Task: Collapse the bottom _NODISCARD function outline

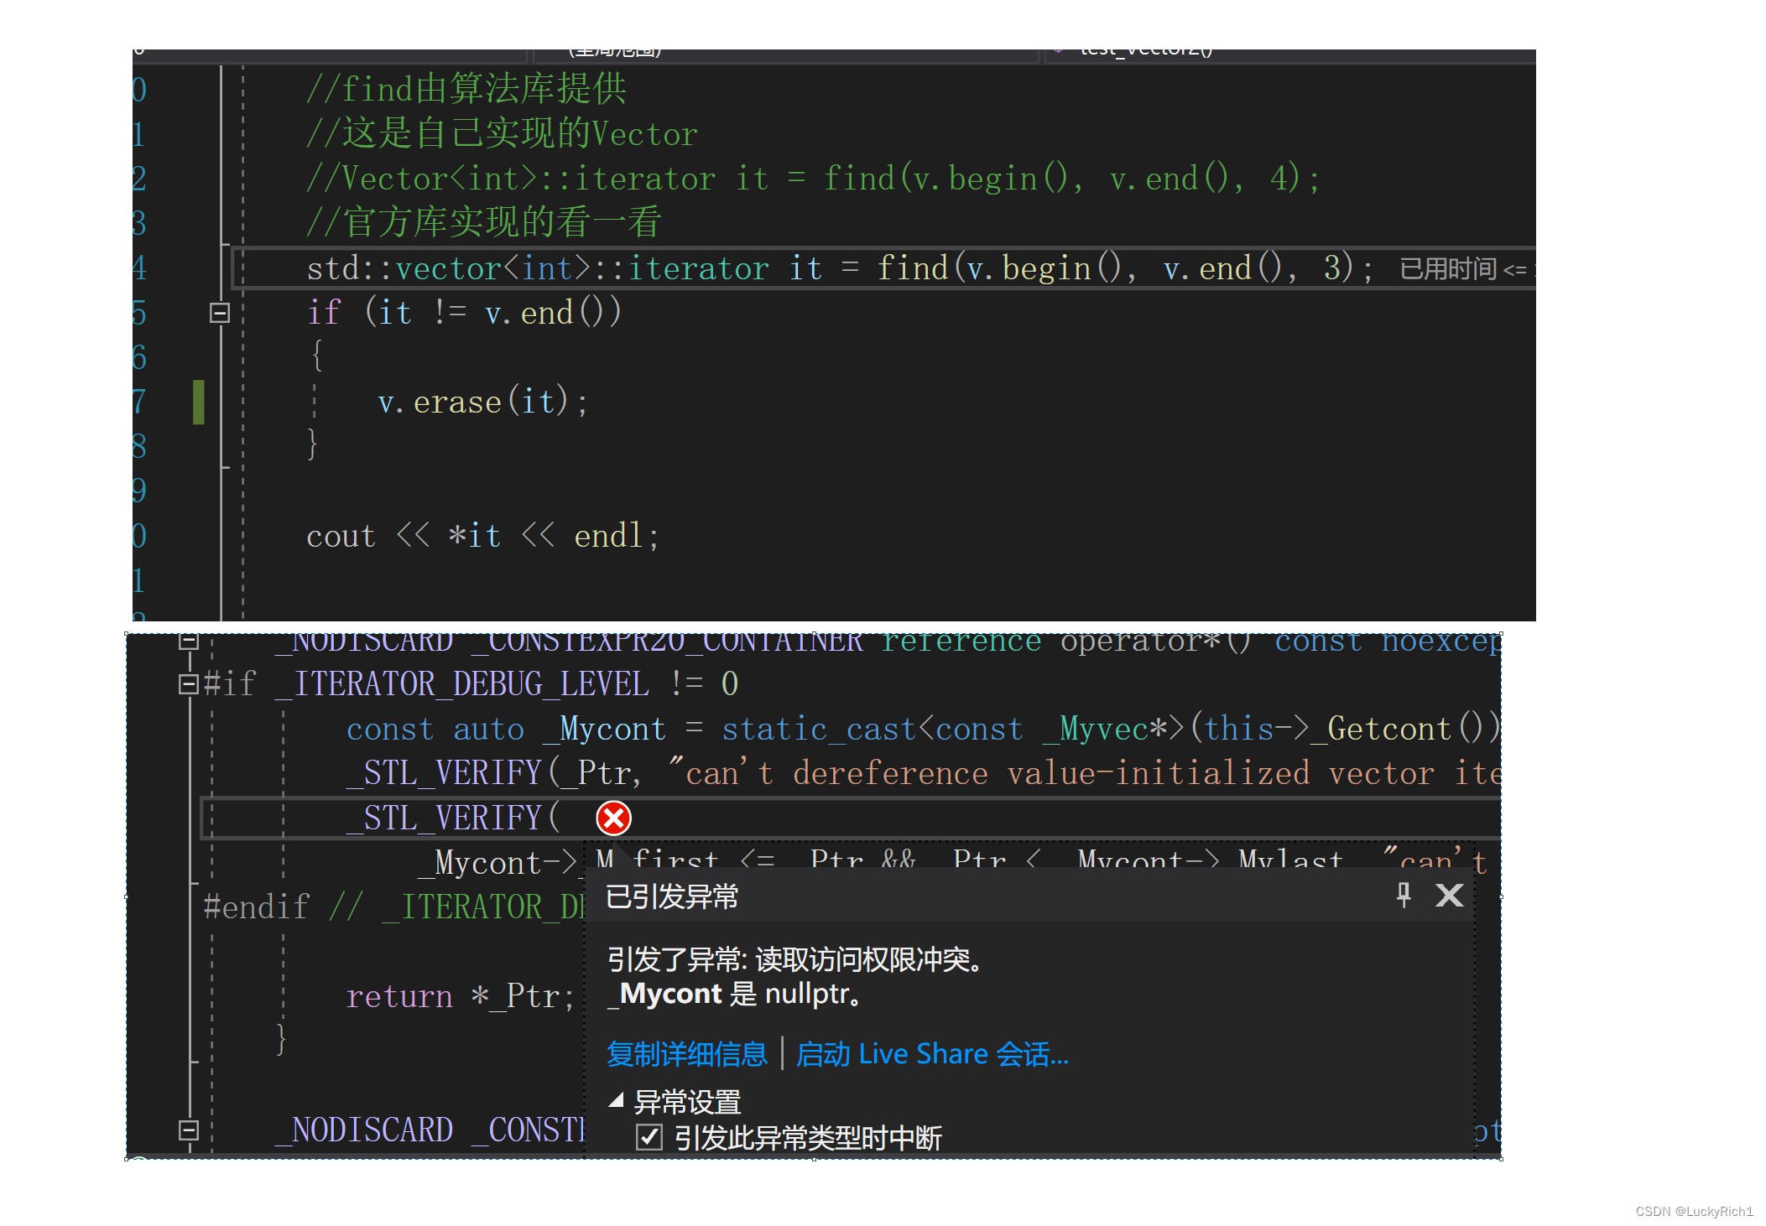Action: (x=189, y=1130)
